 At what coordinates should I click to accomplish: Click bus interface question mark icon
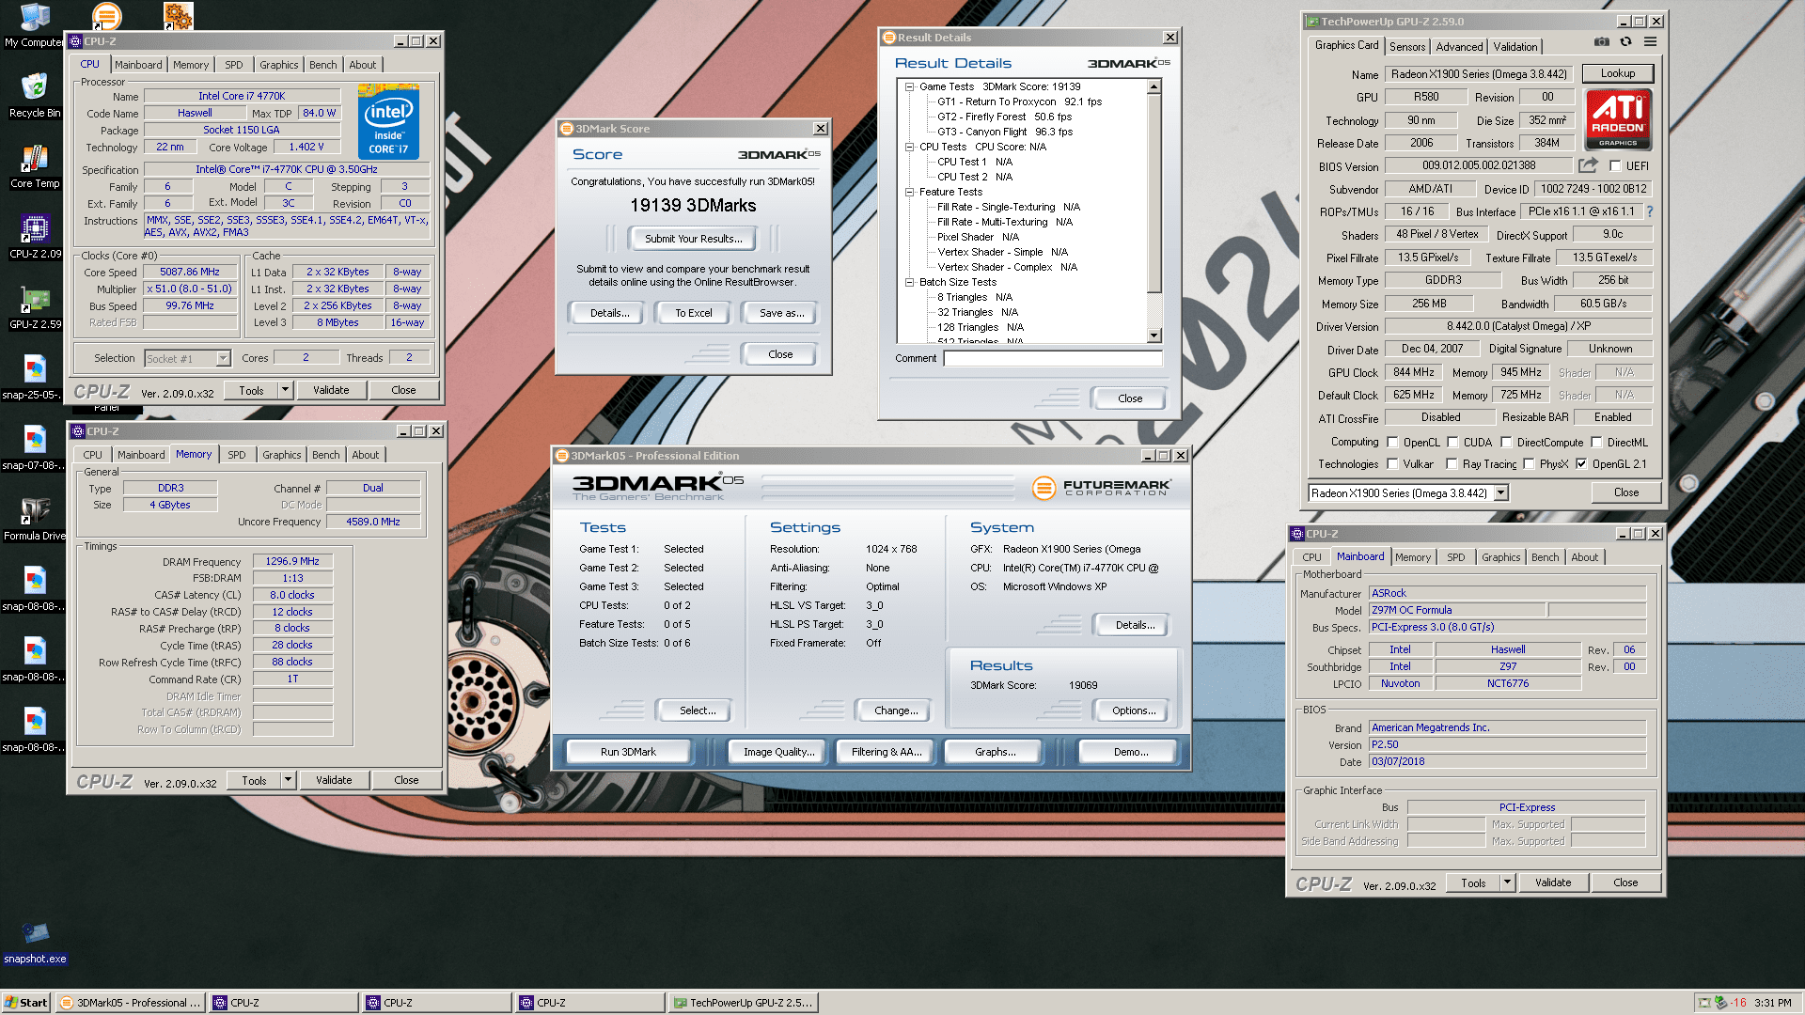[x=1649, y=211]
